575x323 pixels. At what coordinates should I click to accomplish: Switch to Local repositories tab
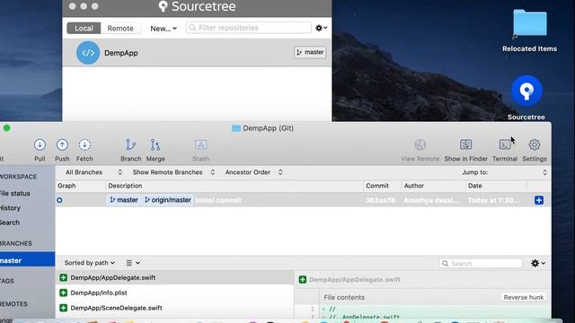click(84, 28)
